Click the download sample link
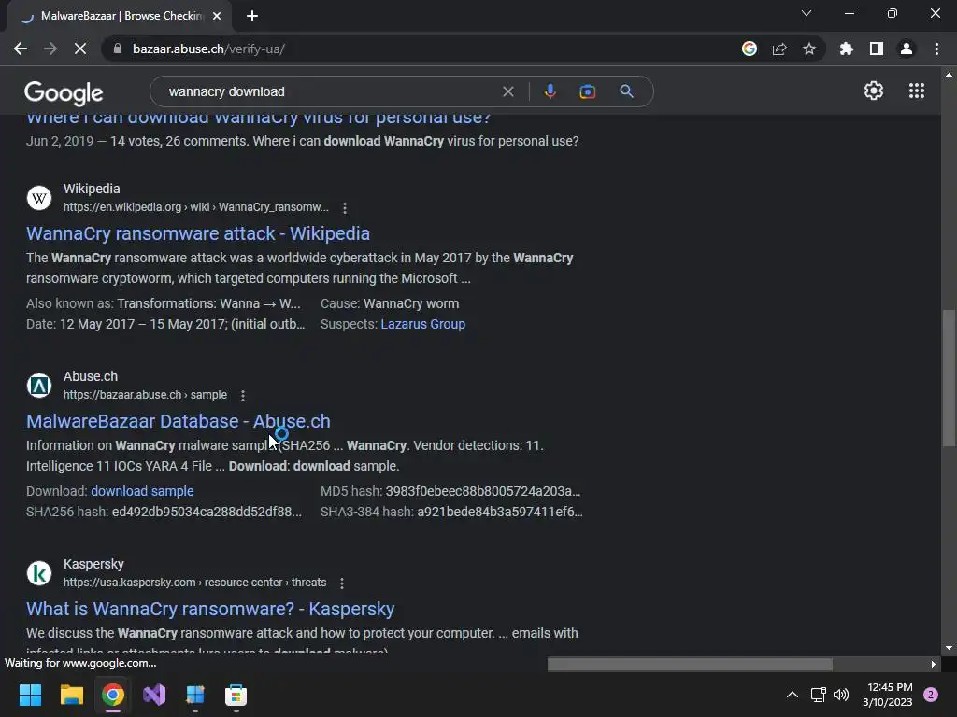957x717 pixels. pyautogui.click(x=142, y=491)
